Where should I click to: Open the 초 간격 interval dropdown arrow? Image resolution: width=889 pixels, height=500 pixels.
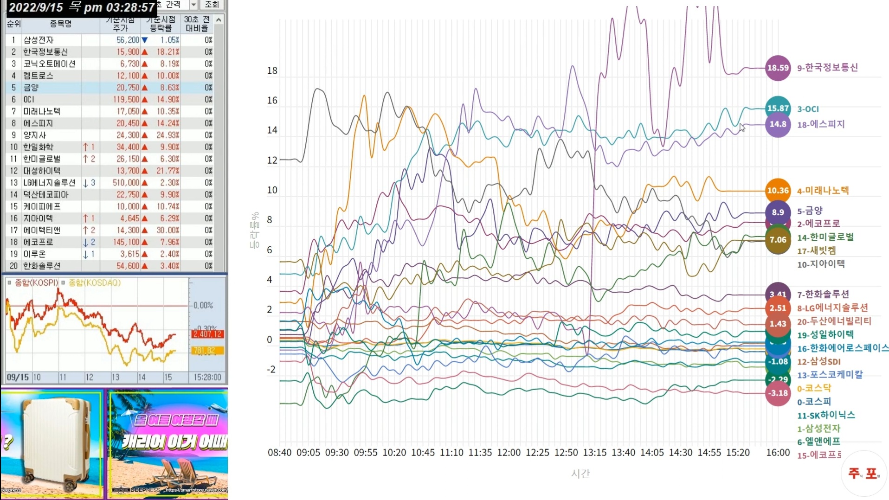click(x=193, y=5)
